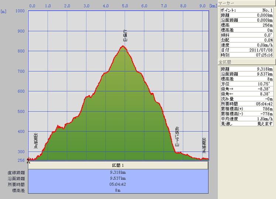The width and height of the screenshot is (276, 199).
Task: Click the 256 elevation axis label
Action: click(x=21, y=160)
